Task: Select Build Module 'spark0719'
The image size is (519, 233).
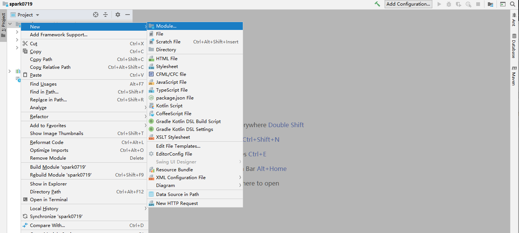Action: coord(84,167)
